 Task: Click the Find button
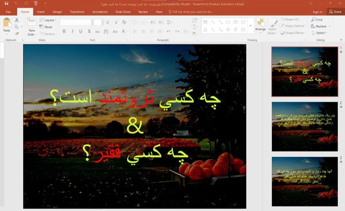point(317,20)
